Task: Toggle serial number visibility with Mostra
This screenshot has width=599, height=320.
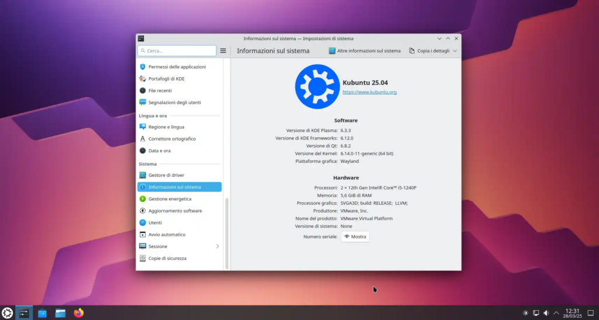Action: [x=355, y=236]
